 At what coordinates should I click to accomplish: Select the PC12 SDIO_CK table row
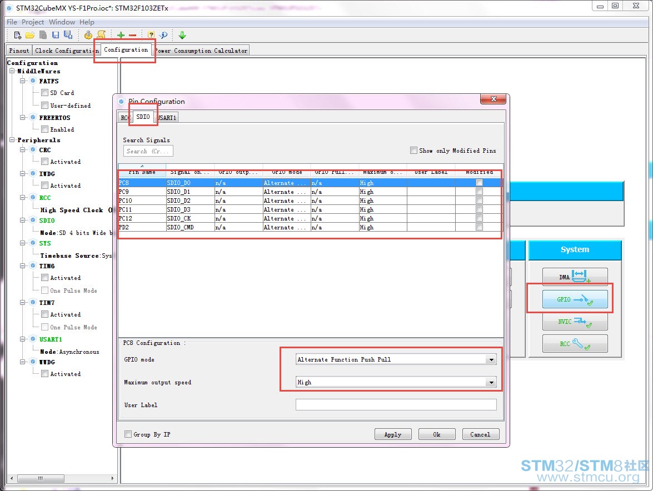[311, 218]
